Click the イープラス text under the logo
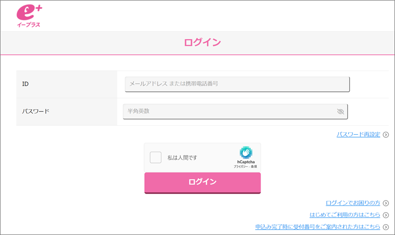 [29, 25]
